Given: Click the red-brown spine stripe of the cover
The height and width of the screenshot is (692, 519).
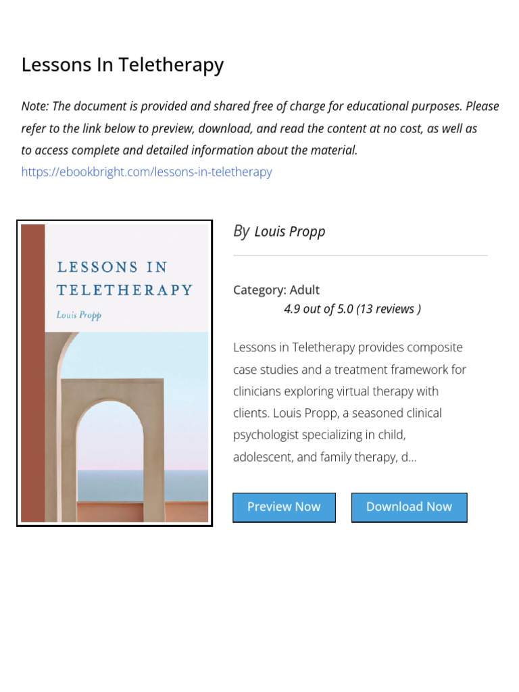Looking at the screenshot, I should (x=32, y=373).
